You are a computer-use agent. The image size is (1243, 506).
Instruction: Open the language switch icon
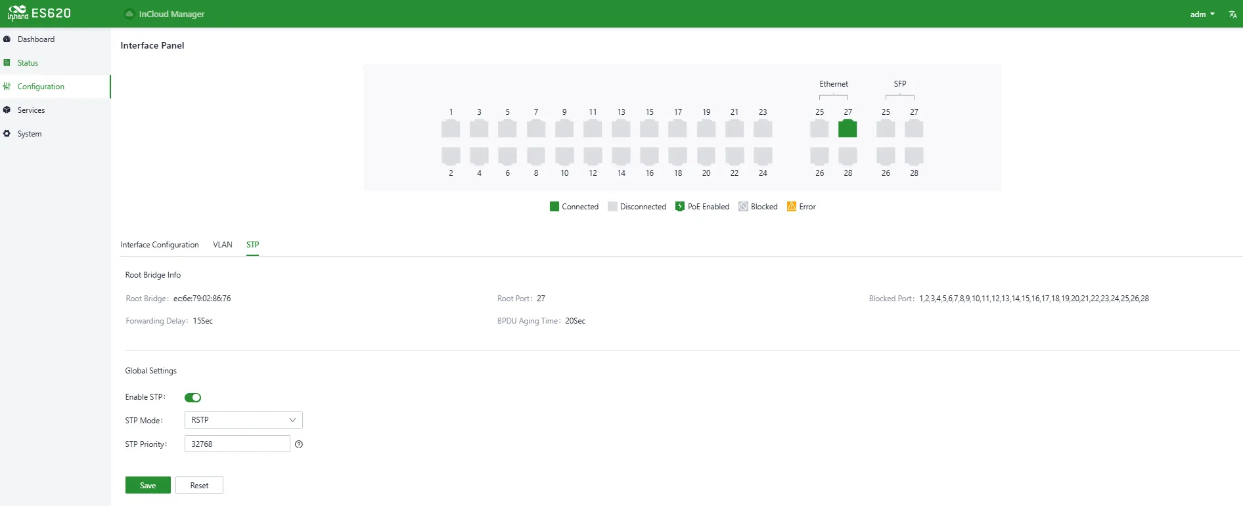[x=1232, y=14]
